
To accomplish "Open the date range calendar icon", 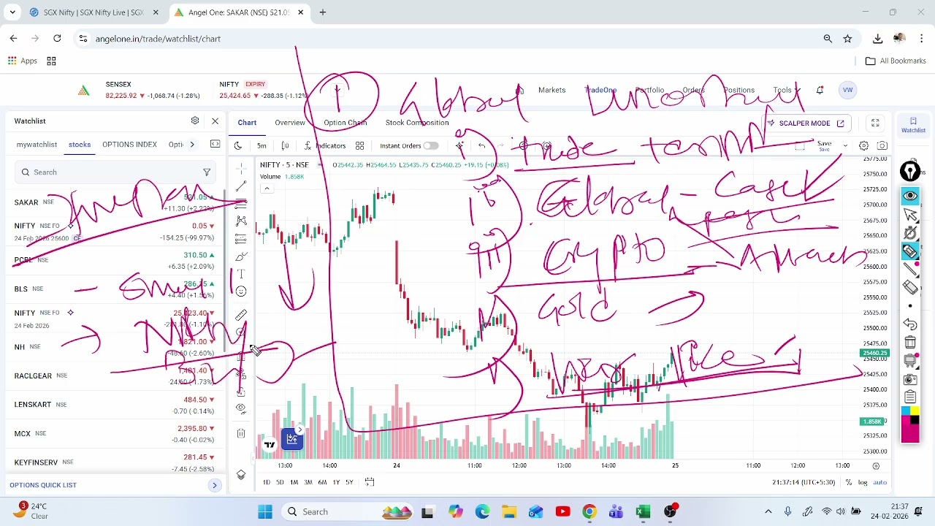I will click(370, 482).
